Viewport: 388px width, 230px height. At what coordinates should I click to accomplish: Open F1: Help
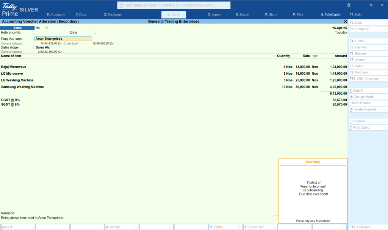tap(355, 15)
